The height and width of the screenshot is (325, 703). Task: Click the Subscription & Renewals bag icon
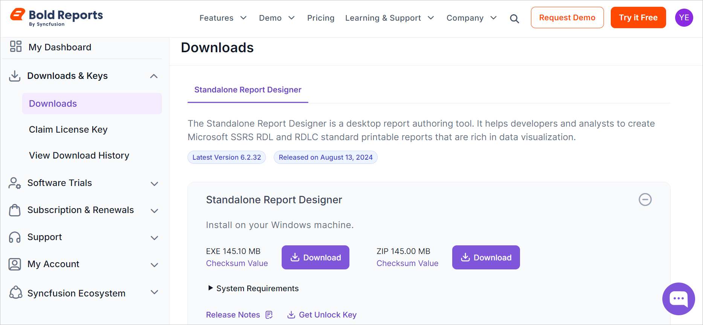tap(15, 210)
